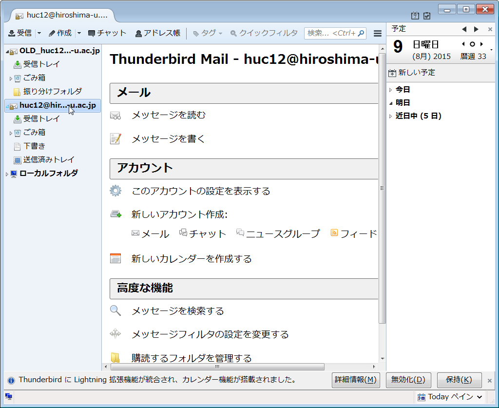Click the read messages envelope icon
The width and height of the screenshot is (499, 408).
tap(115, 115)
